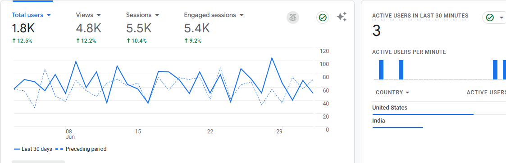Screen dimensions: 506x163
Task: Select the 4.8K Views metric value
Action: click(x=88, y=29)
